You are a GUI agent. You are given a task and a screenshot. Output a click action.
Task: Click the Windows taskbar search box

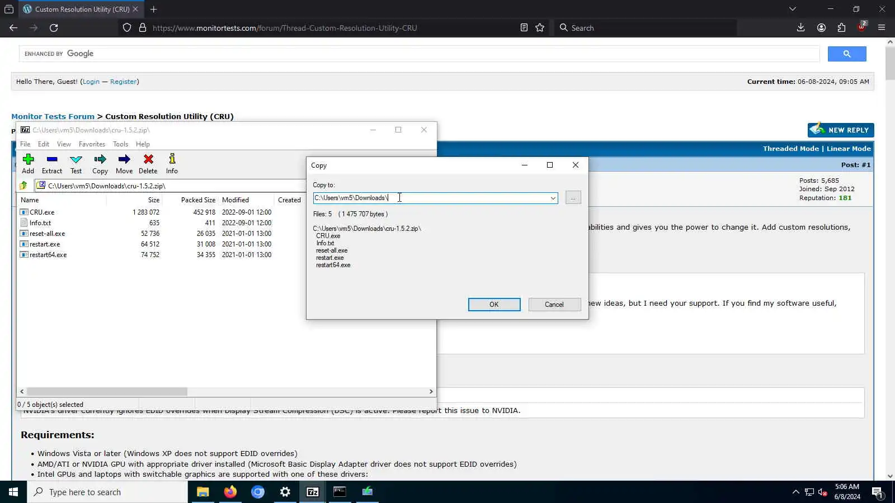(x=107, y=492)
